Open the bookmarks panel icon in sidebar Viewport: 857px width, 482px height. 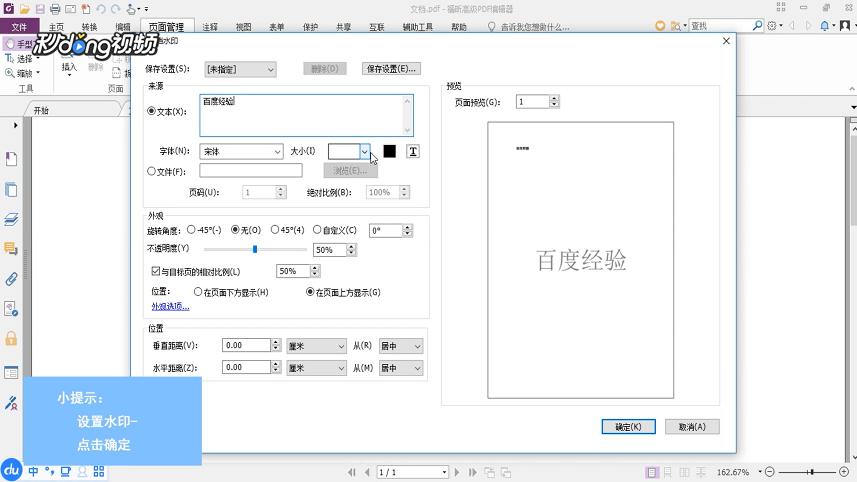(x=11, y=159)
